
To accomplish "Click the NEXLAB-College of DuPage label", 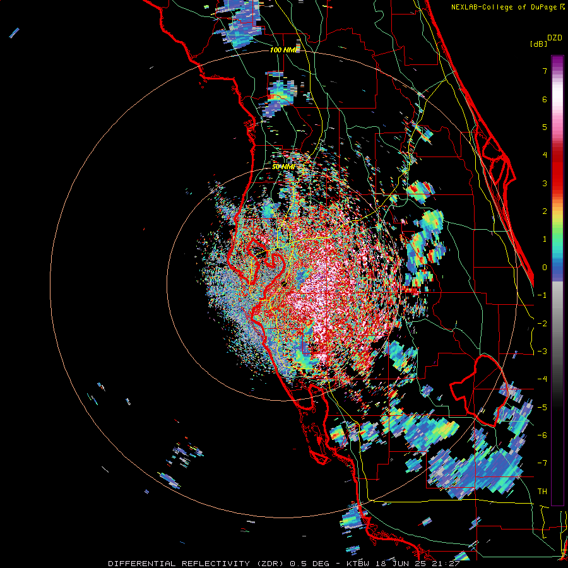I will [x=506, y=7].
